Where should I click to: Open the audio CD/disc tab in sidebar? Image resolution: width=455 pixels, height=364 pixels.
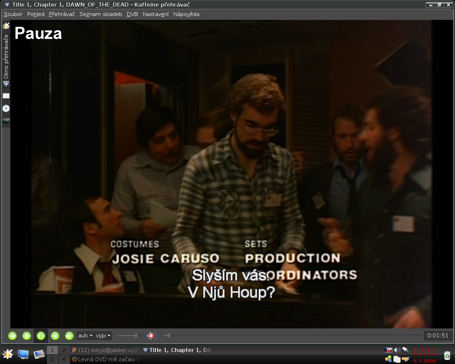tap(6, 108)
